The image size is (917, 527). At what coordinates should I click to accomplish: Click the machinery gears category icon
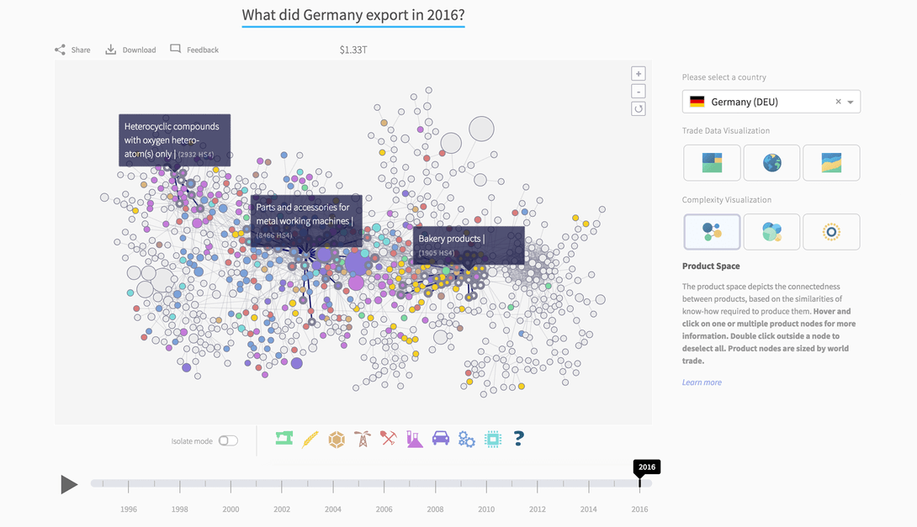467,439
